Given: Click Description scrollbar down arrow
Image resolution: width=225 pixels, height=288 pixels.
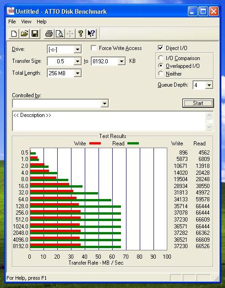Looking at the screenshot, I should coord(209,127).
